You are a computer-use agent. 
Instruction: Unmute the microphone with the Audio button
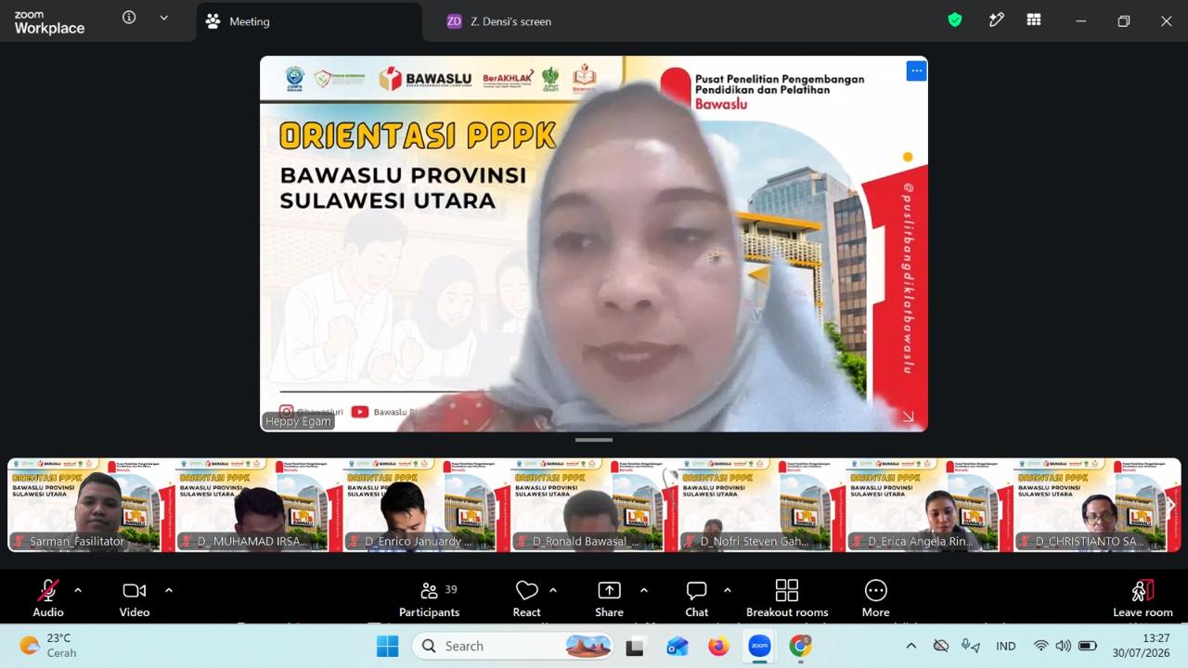click(48, 597)
